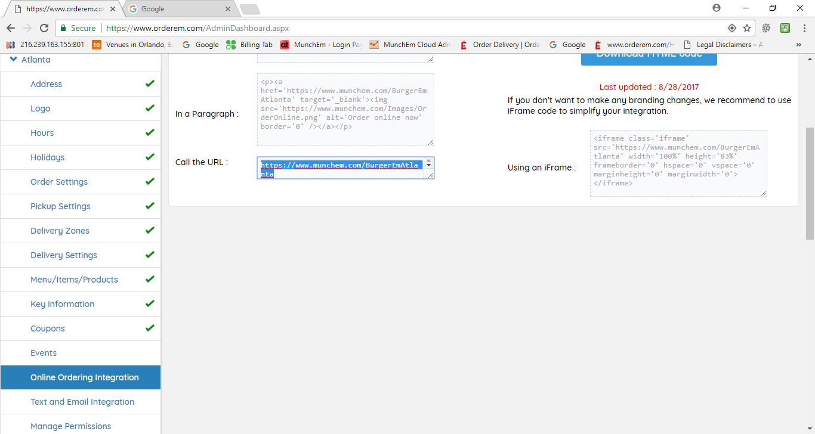Bookmark this page with the star icon

(746, 28)
